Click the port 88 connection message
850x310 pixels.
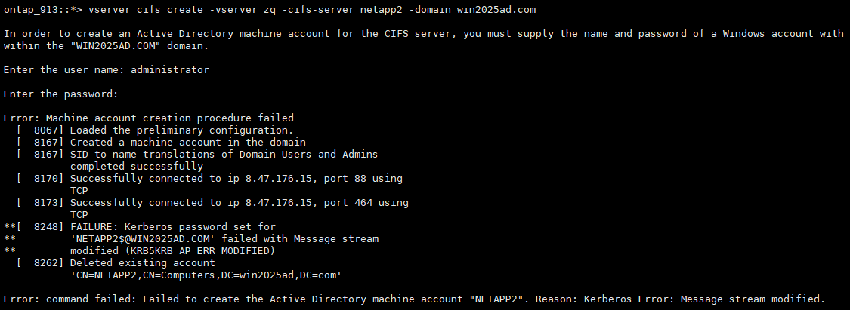[x=236, y=178]
